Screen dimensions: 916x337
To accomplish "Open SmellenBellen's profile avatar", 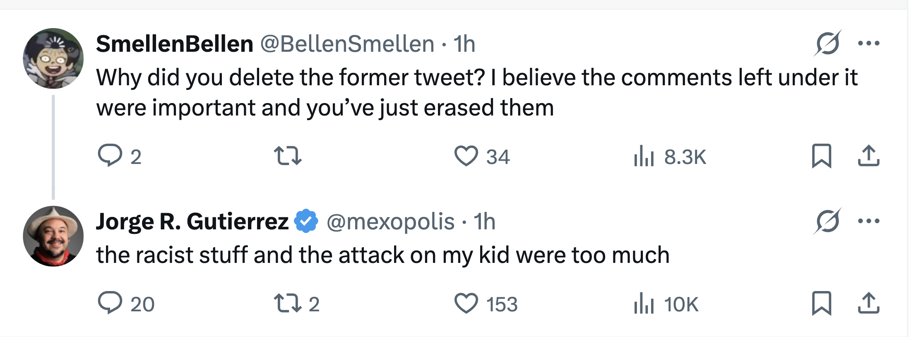I will (53, 58).
